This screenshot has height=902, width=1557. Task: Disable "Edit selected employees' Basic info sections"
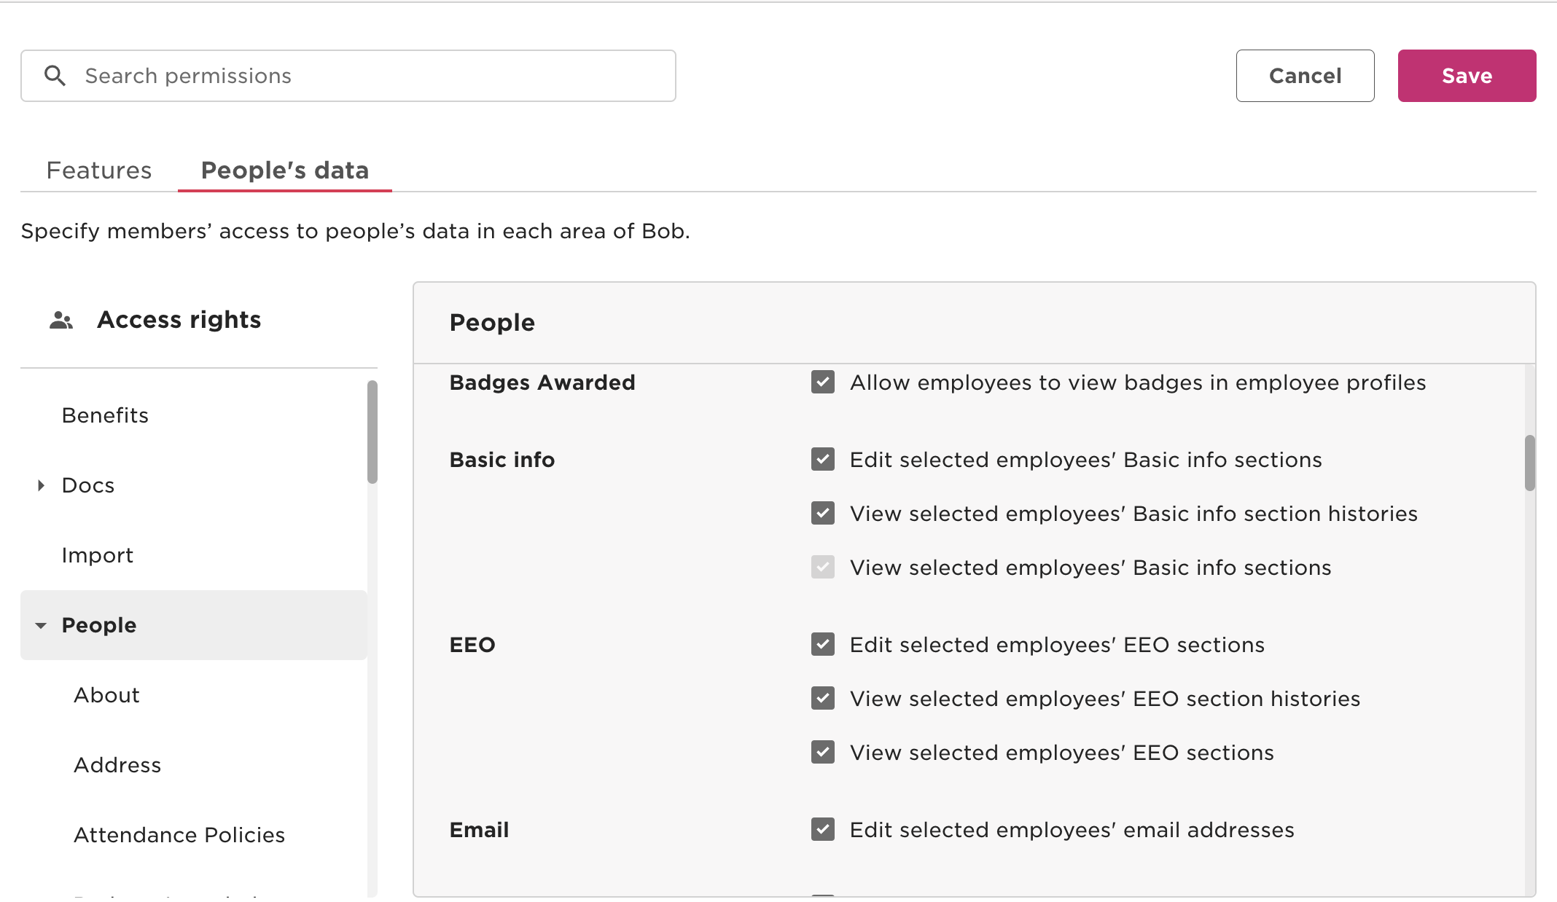(822, 460)
